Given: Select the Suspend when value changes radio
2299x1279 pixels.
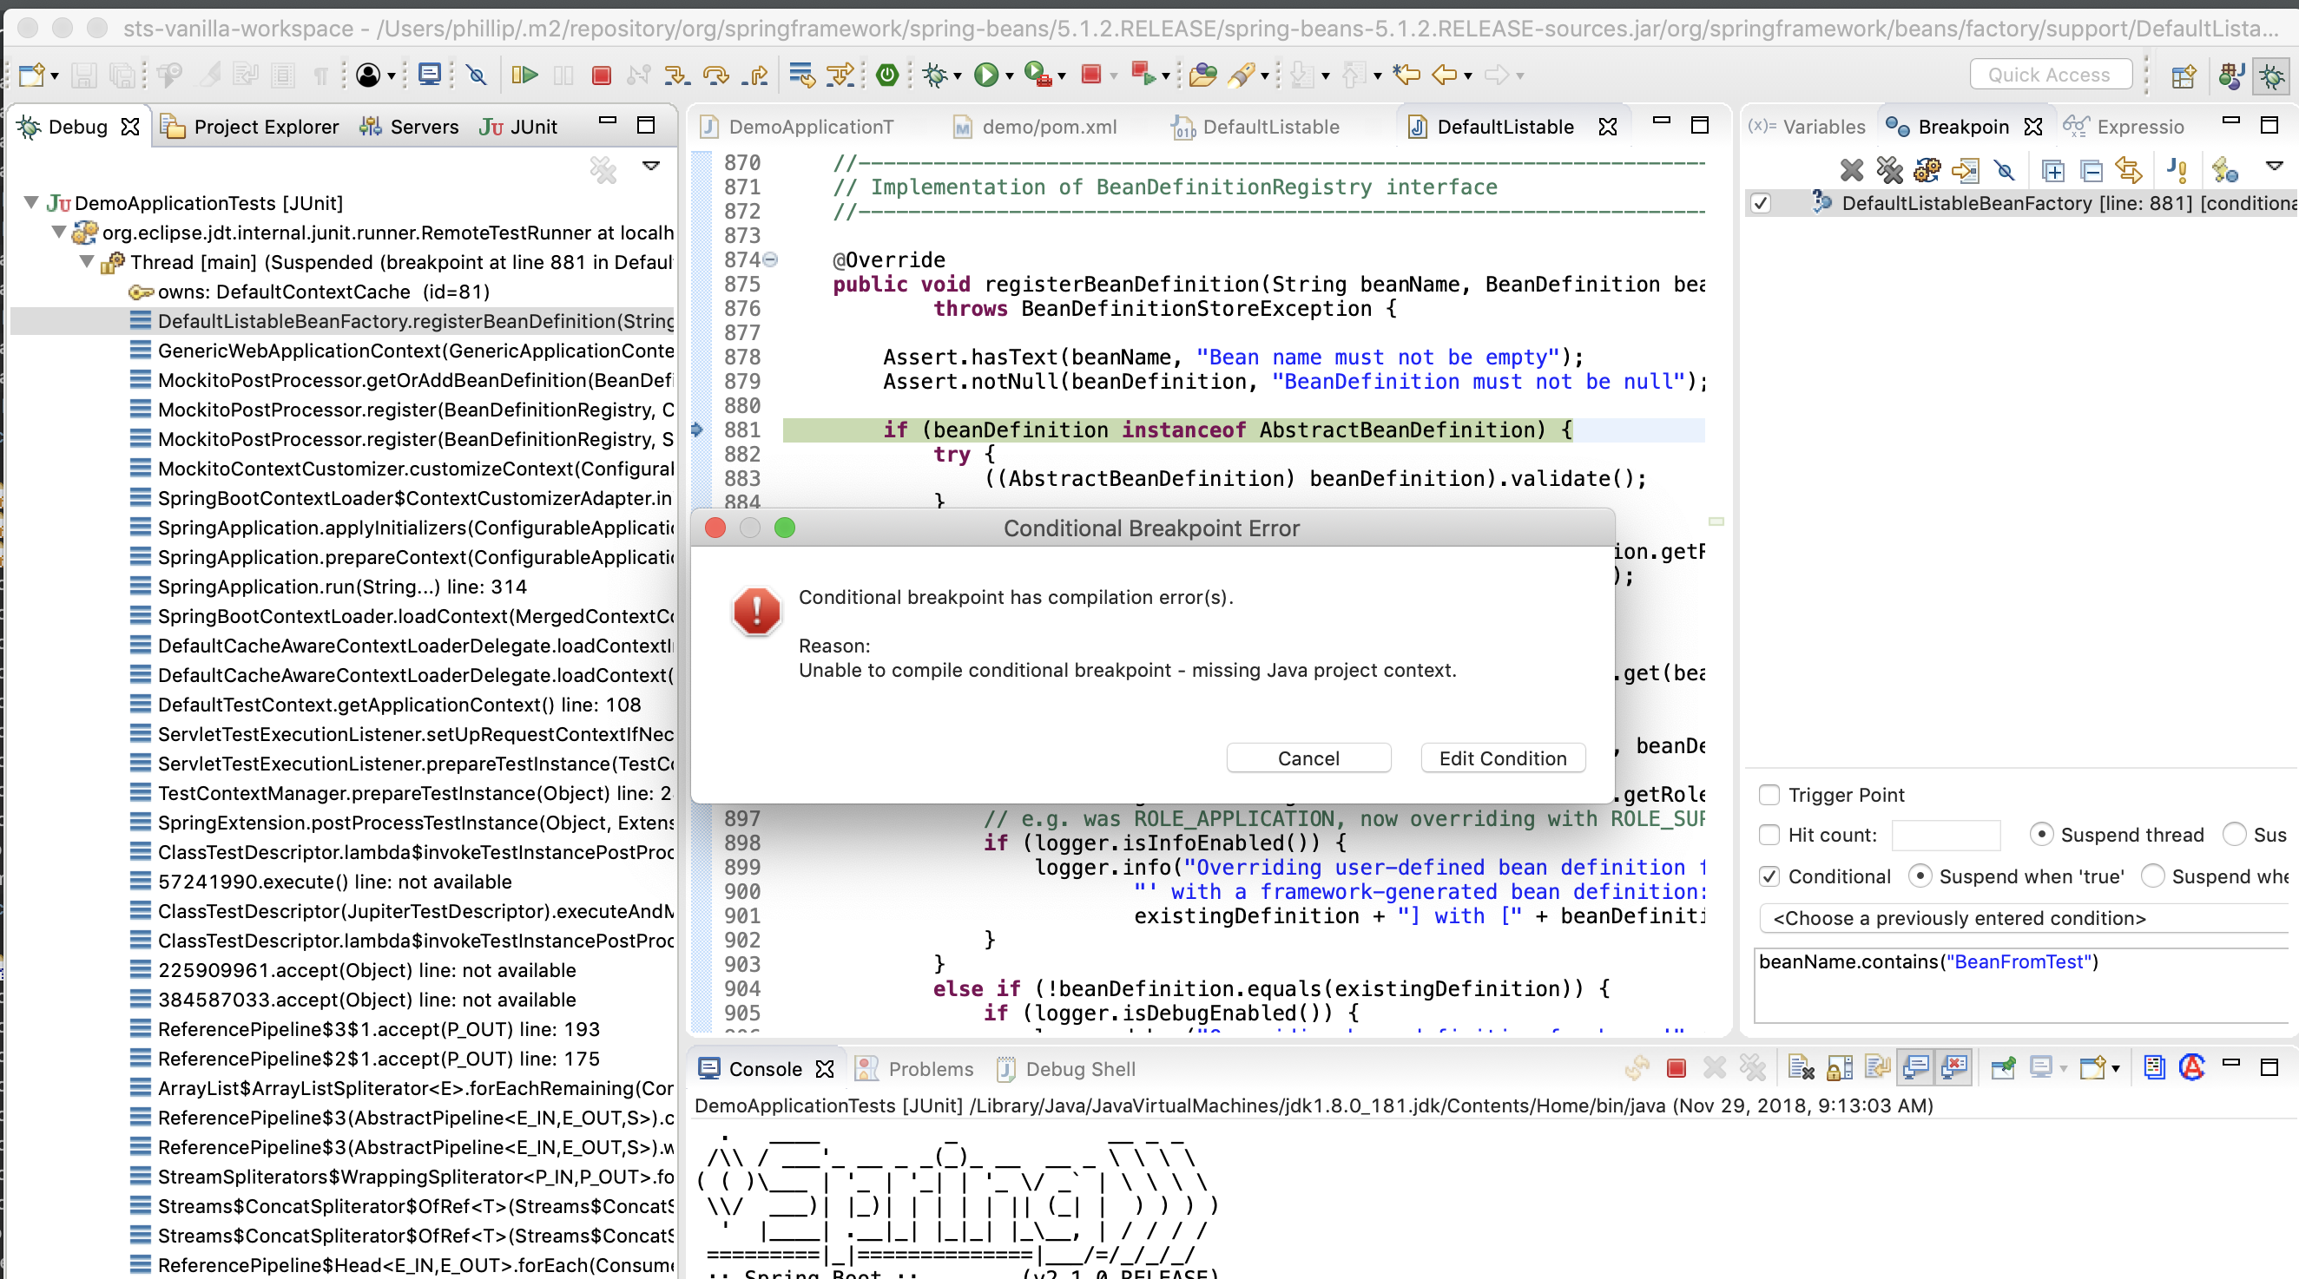Looking at the screenshot, I should coord(2152,876).
